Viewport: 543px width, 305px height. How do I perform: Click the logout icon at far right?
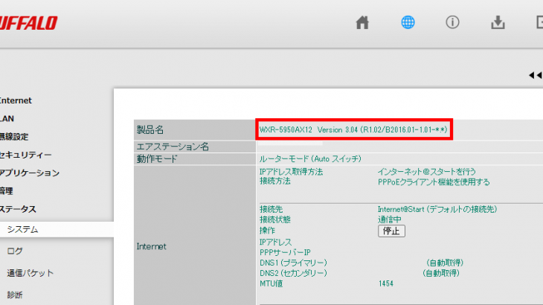point(539,22)
